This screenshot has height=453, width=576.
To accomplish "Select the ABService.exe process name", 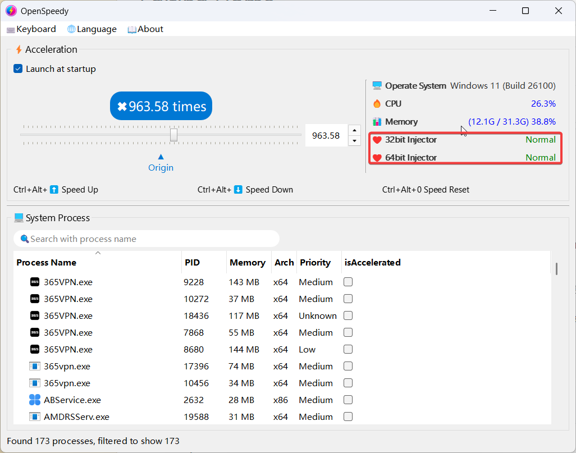I will (x=72, y=400).
